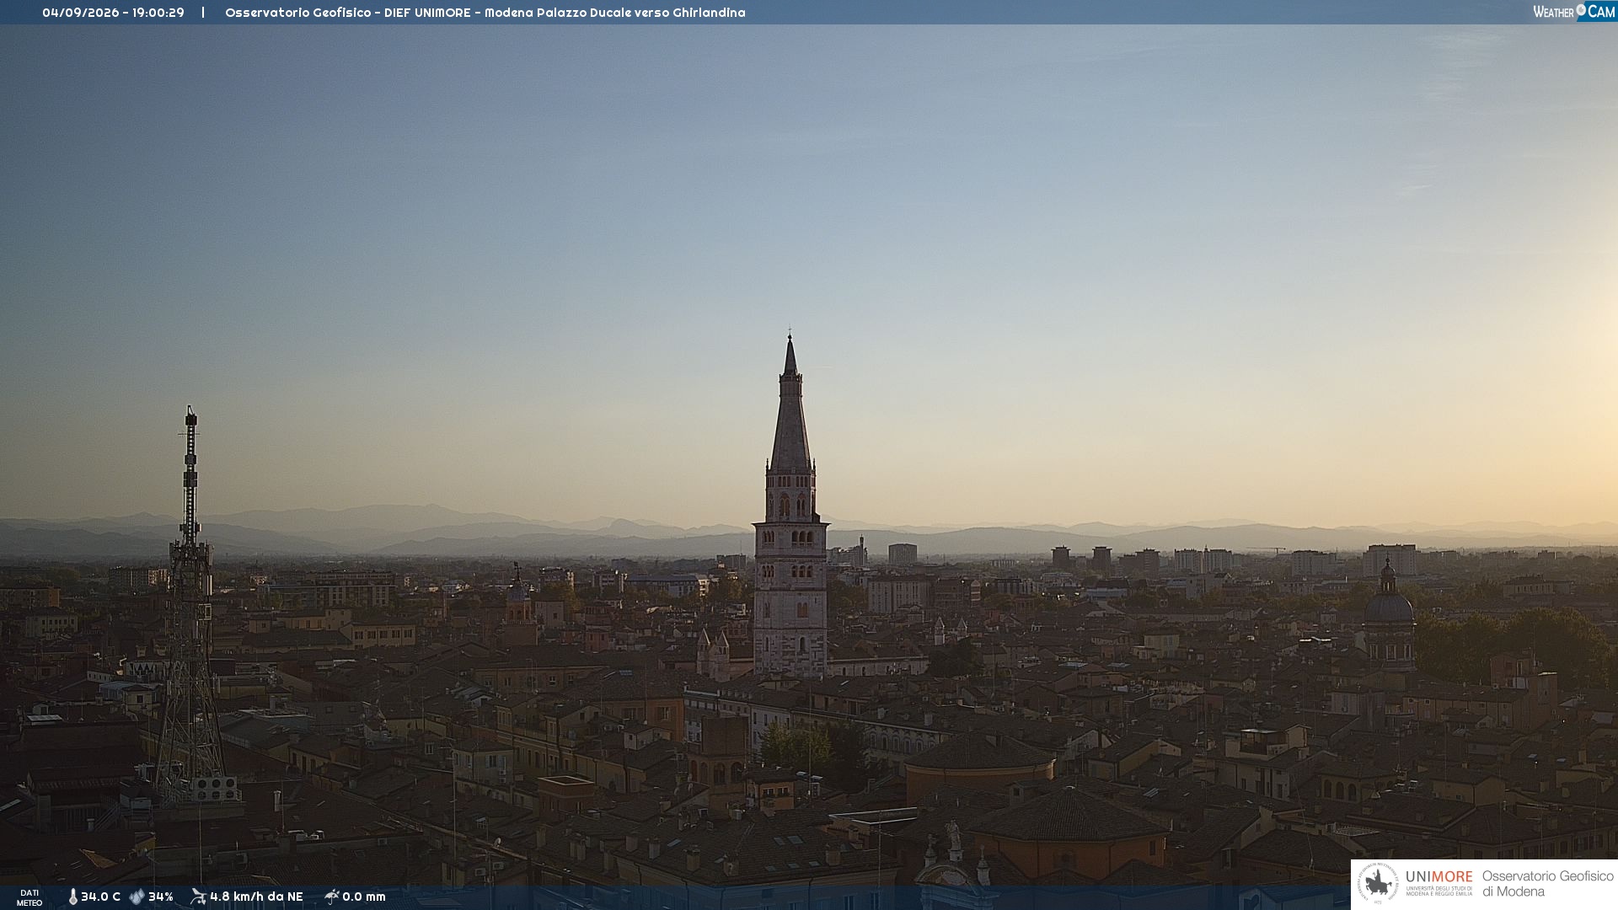
Task: Click the wind anemometer icon
Action: (x=198, y=897)
